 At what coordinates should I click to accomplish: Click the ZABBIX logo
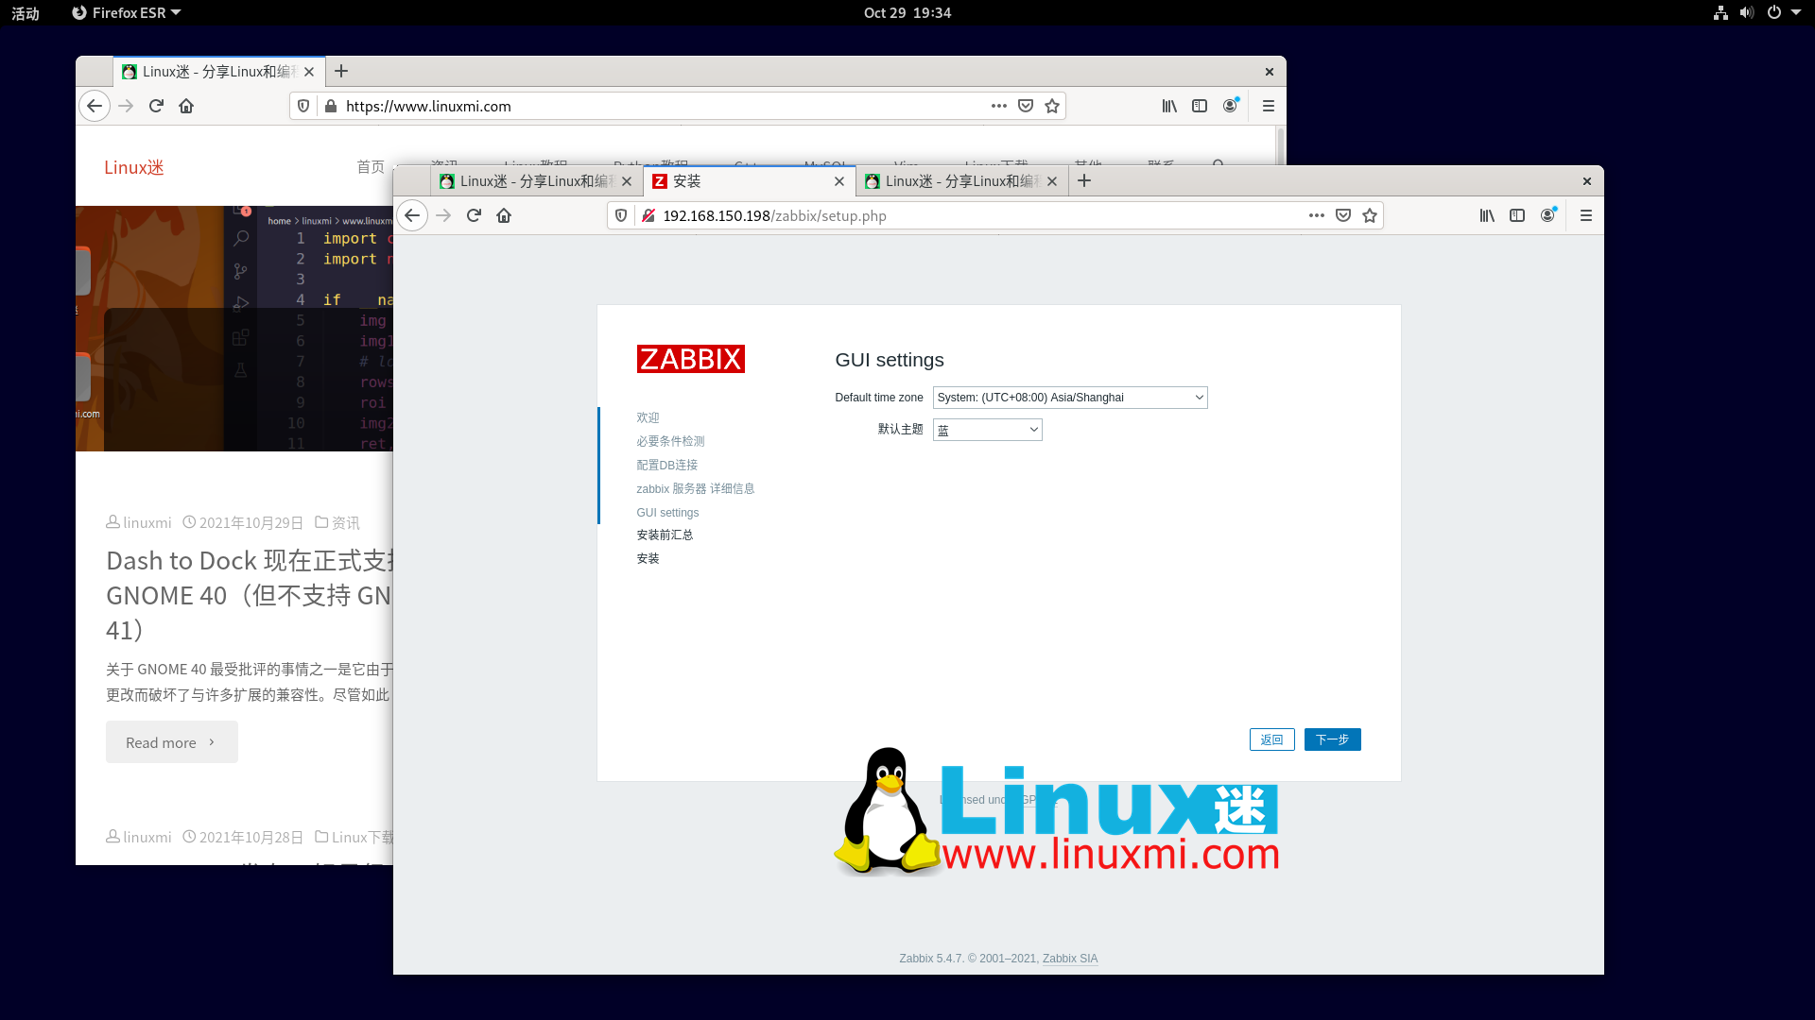tap(690, 359)
